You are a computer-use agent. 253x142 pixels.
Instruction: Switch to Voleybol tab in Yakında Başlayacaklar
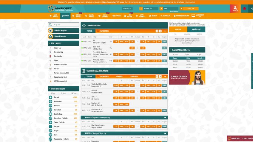[x=134, y=77]
